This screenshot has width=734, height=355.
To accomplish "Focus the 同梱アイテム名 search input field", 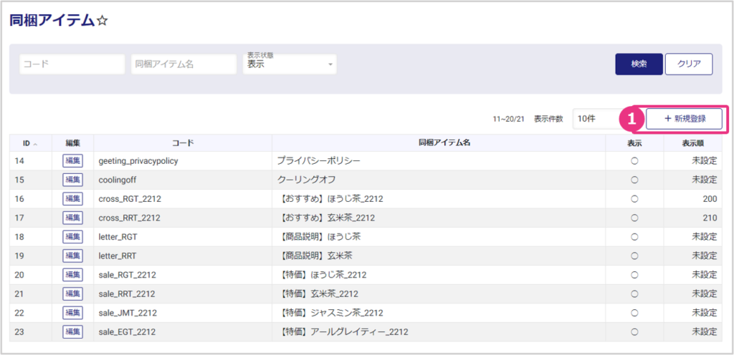I will [x=184, y=64].
